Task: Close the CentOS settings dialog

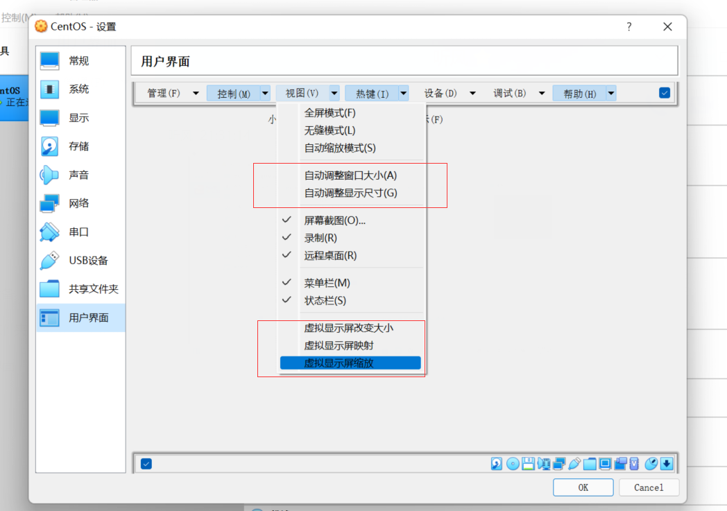Action: [667, 27]
